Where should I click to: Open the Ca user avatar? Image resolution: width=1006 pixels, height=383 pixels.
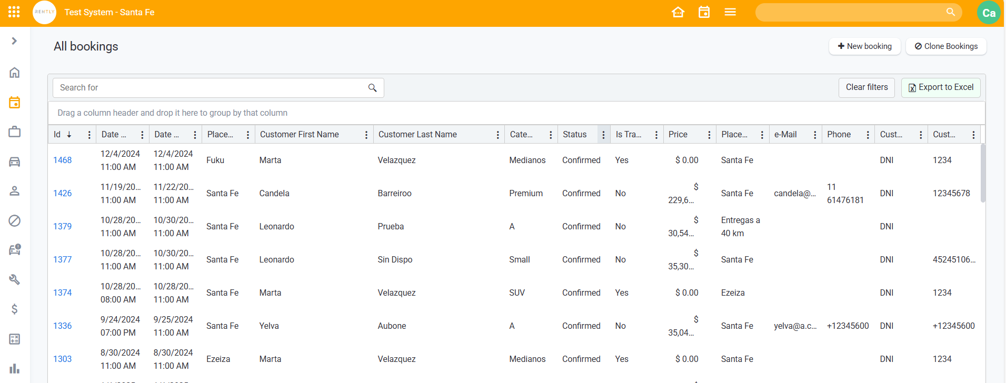point(989,13)
